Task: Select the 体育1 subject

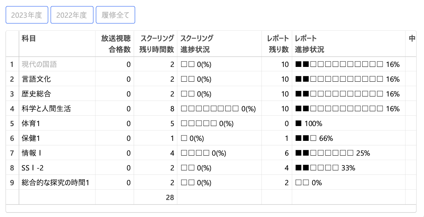Action: (x=30, y=123)
